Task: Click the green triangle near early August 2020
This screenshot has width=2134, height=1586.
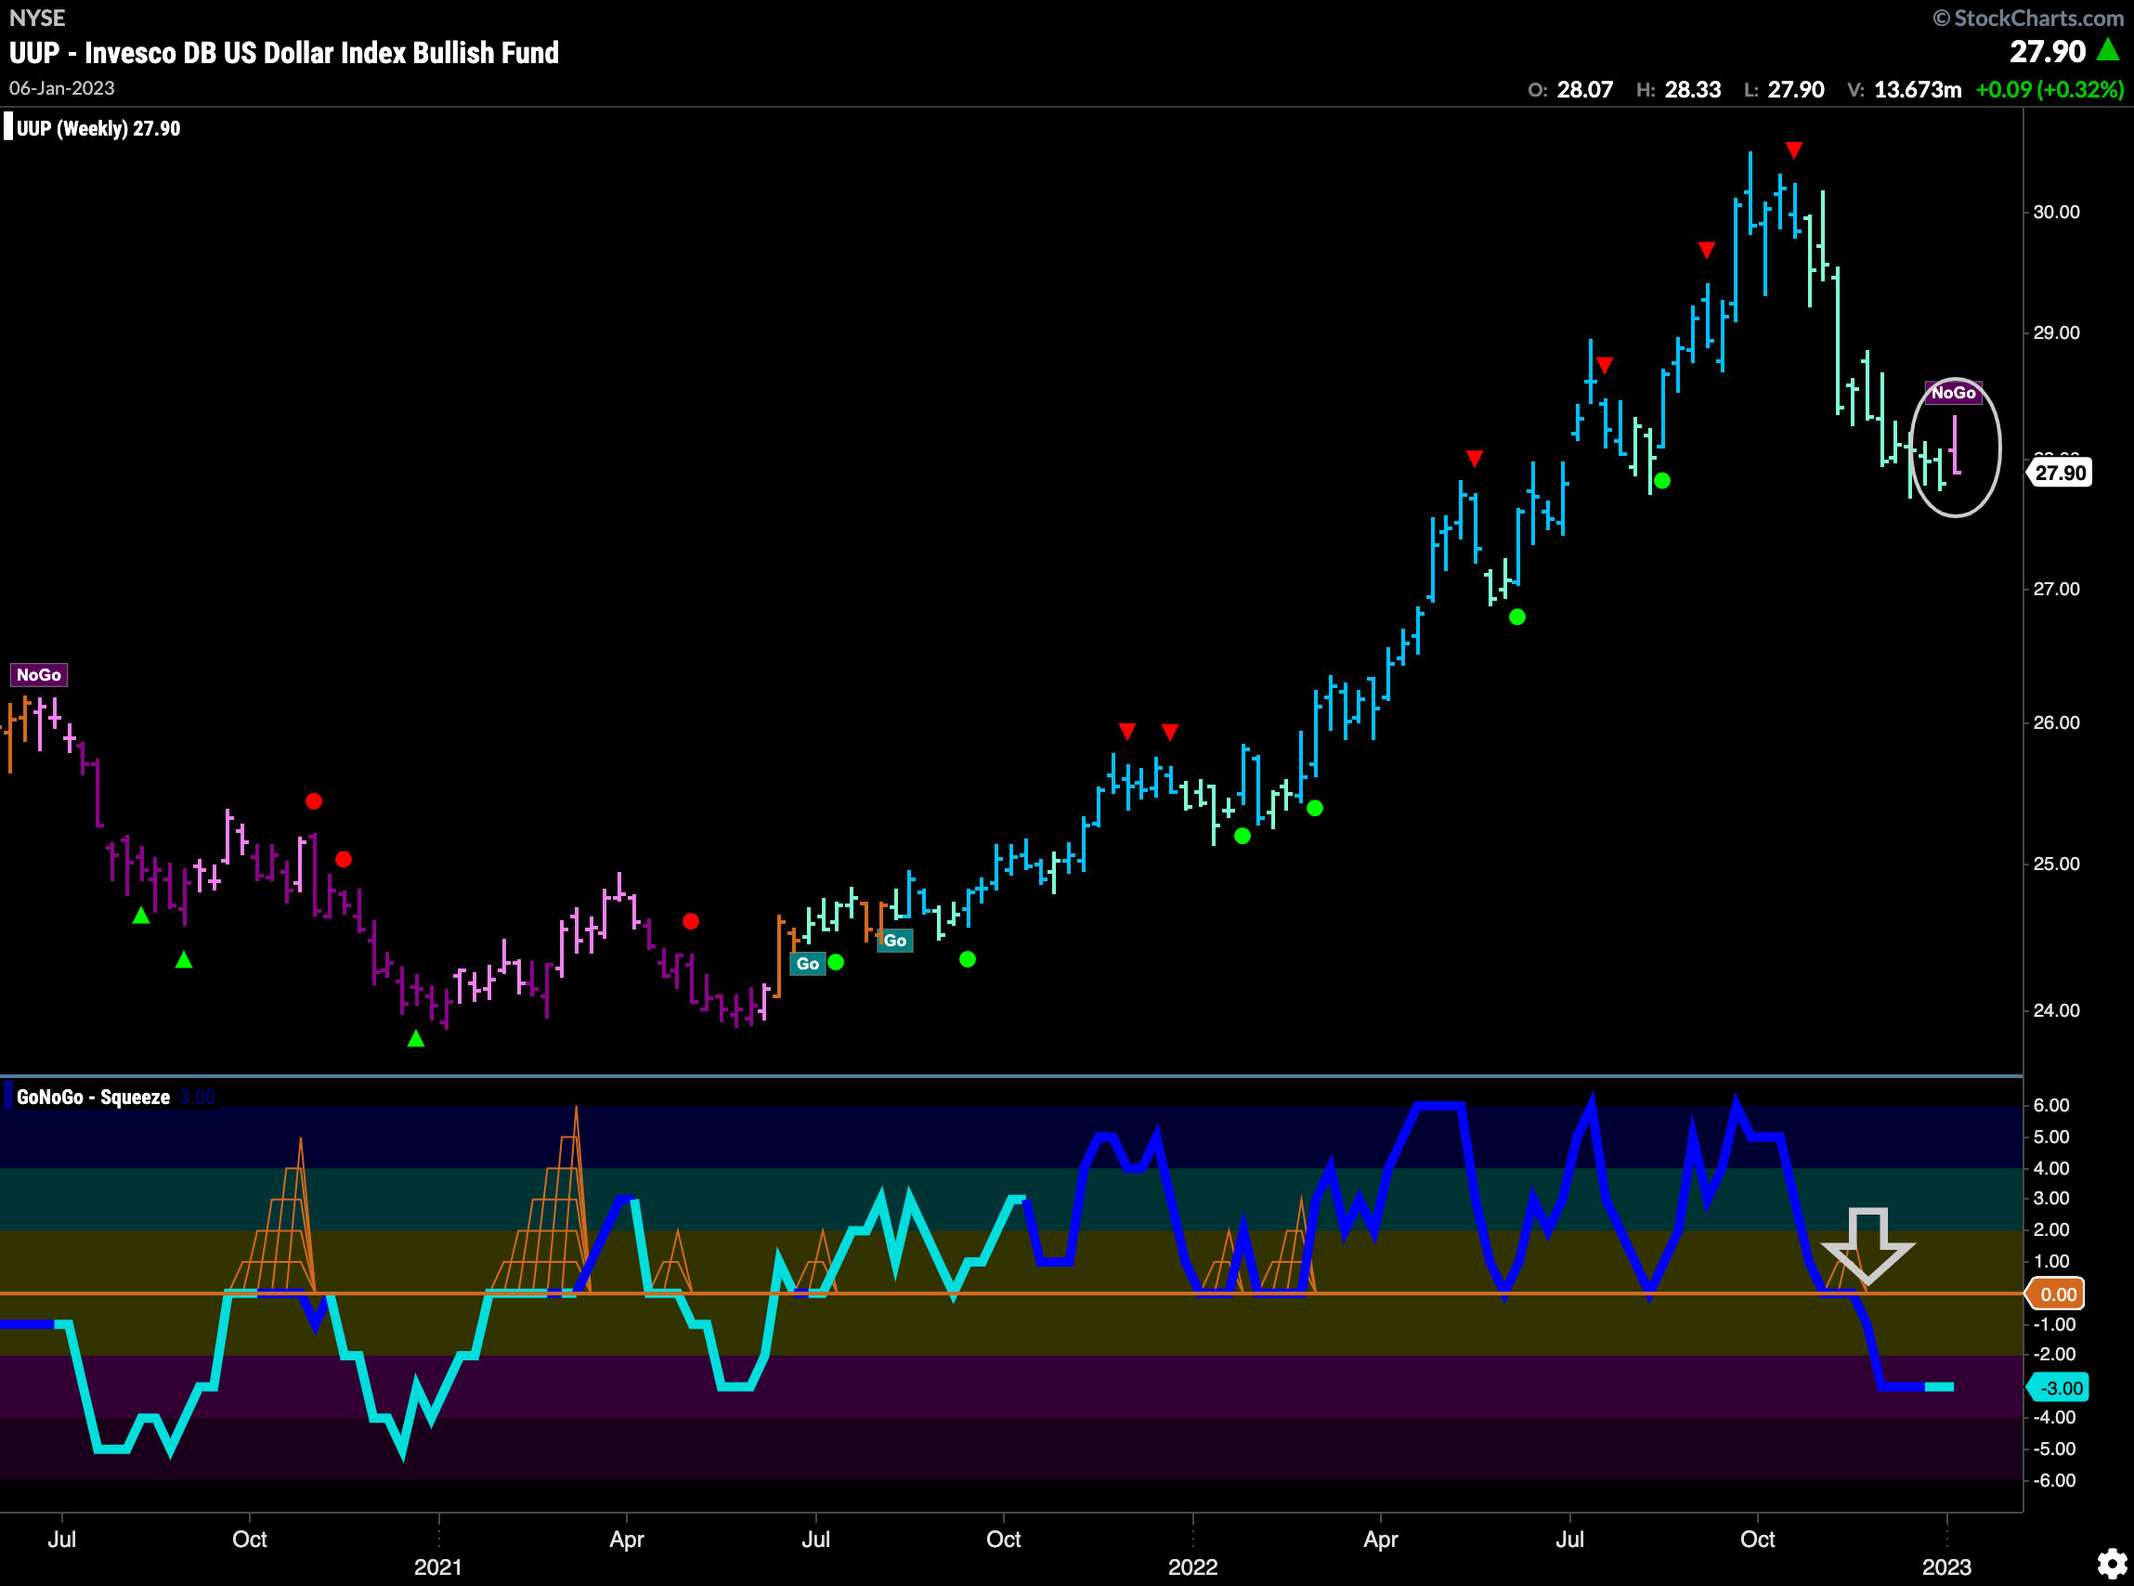Action: 141,916
